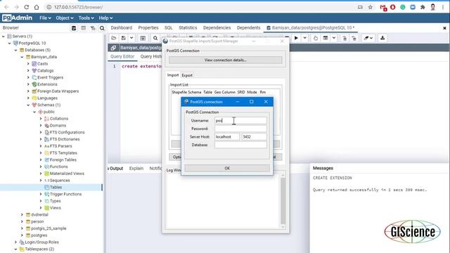This screenshot has height=253, width=450.
Task: Click OK in PostGIS connection dialog
Action: coord(227,168)
